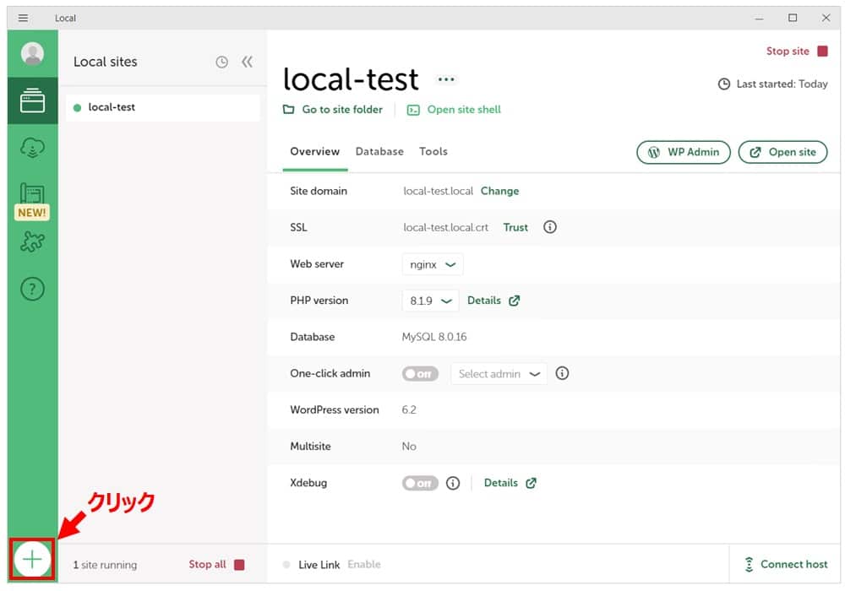The width and height of the screenshot is (845, 591).
Task: Click the local-test.local domain text
Action: pyautogui.click(x=438, y=191)
